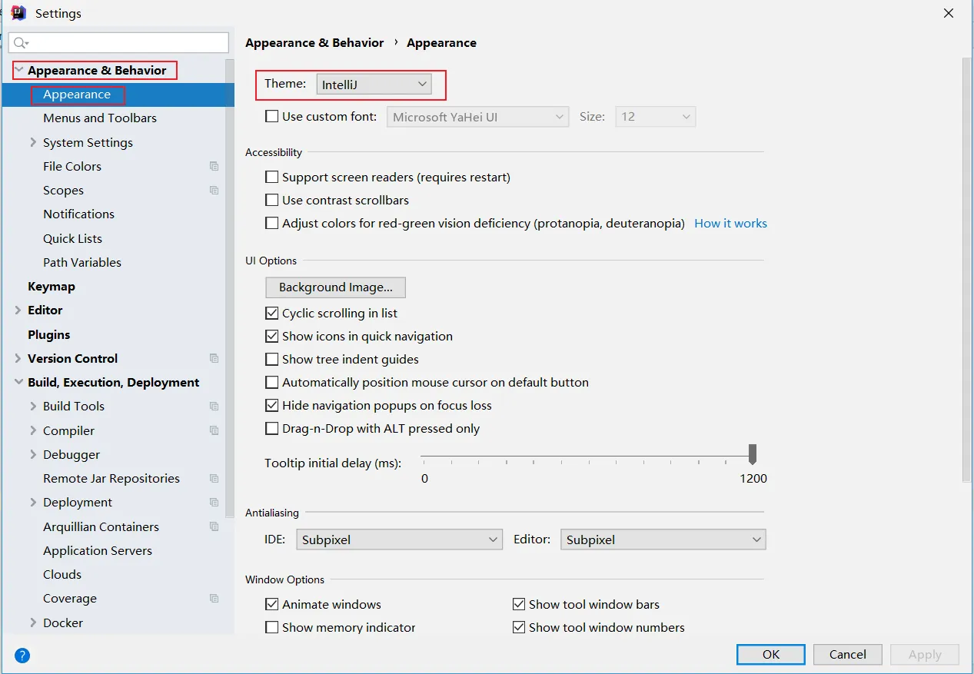Click the project-level icon beside Remote Jar Repositories
This screenshot has width=974, height=674.
214,478
